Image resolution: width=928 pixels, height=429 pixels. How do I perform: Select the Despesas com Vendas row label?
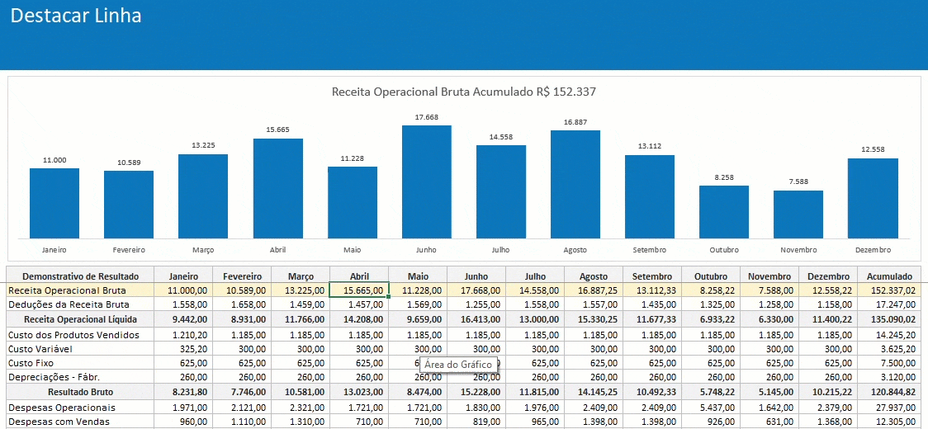click(80, 422)
